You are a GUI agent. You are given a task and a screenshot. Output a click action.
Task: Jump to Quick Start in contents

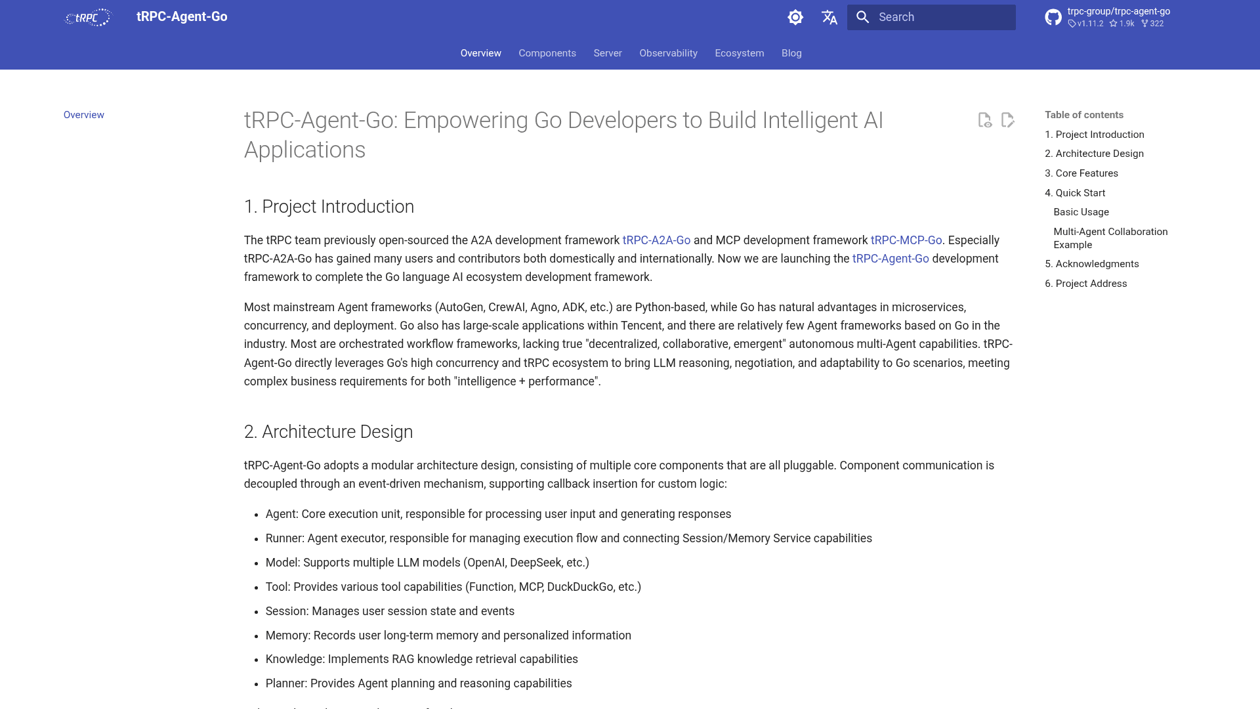(x=1075, y=193)
